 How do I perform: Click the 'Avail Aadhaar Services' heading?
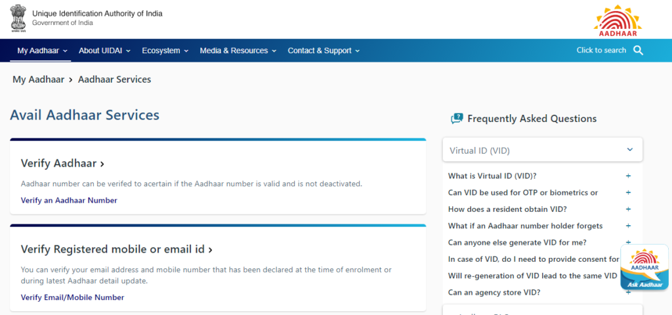click(x=85, y=115)
